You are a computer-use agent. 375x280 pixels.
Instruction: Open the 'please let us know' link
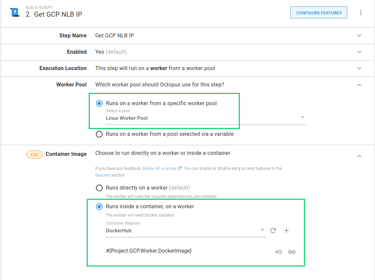point(159,169)
